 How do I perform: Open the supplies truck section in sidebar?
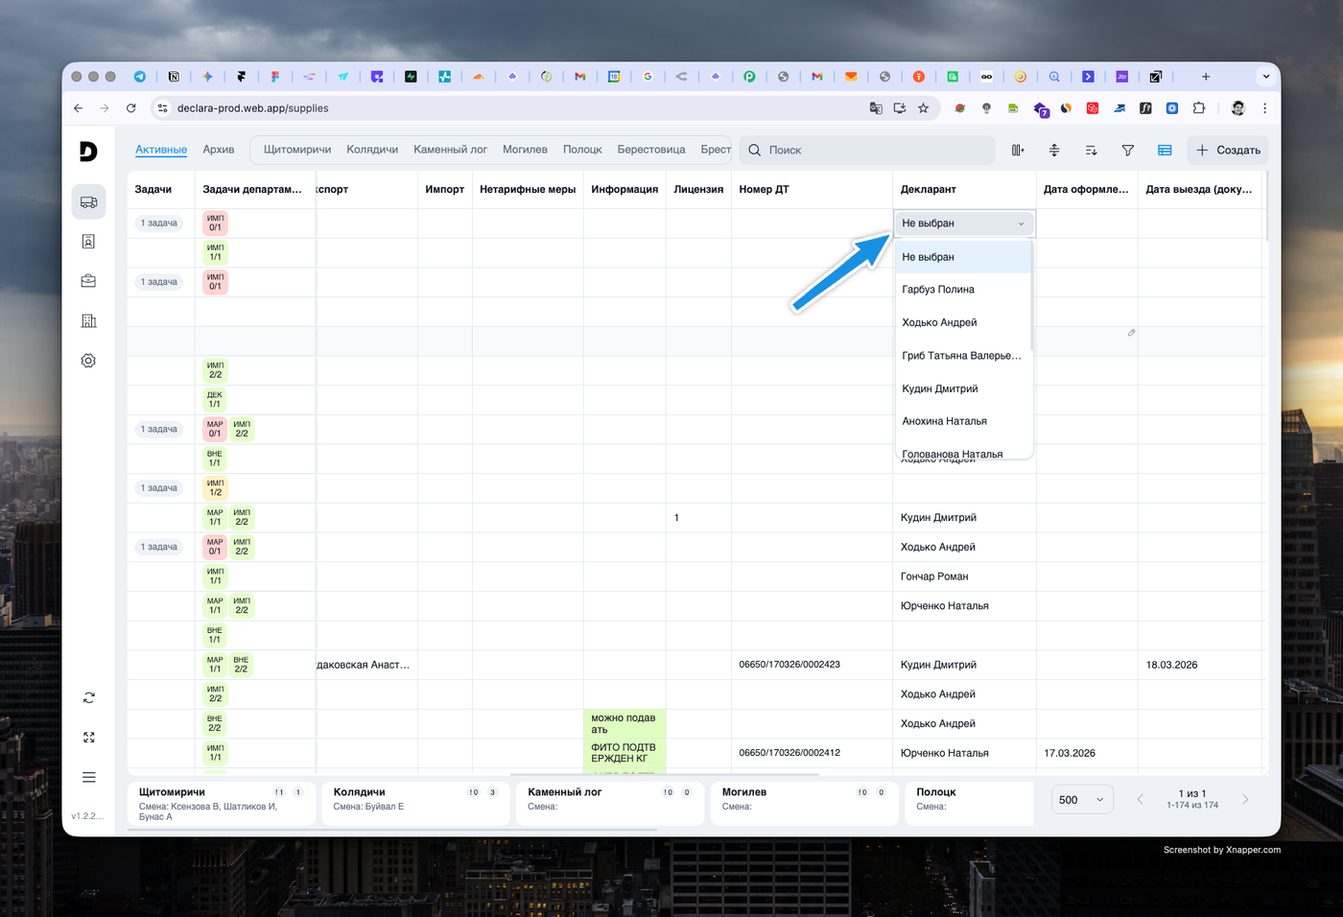pyautogui.click(x=88, y=202)
